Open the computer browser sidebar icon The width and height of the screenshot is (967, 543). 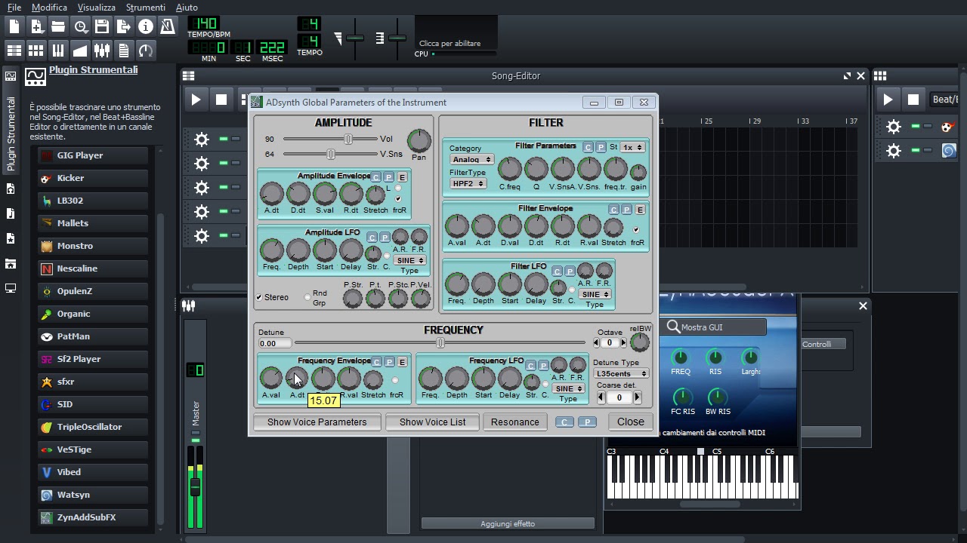point(11,288)
